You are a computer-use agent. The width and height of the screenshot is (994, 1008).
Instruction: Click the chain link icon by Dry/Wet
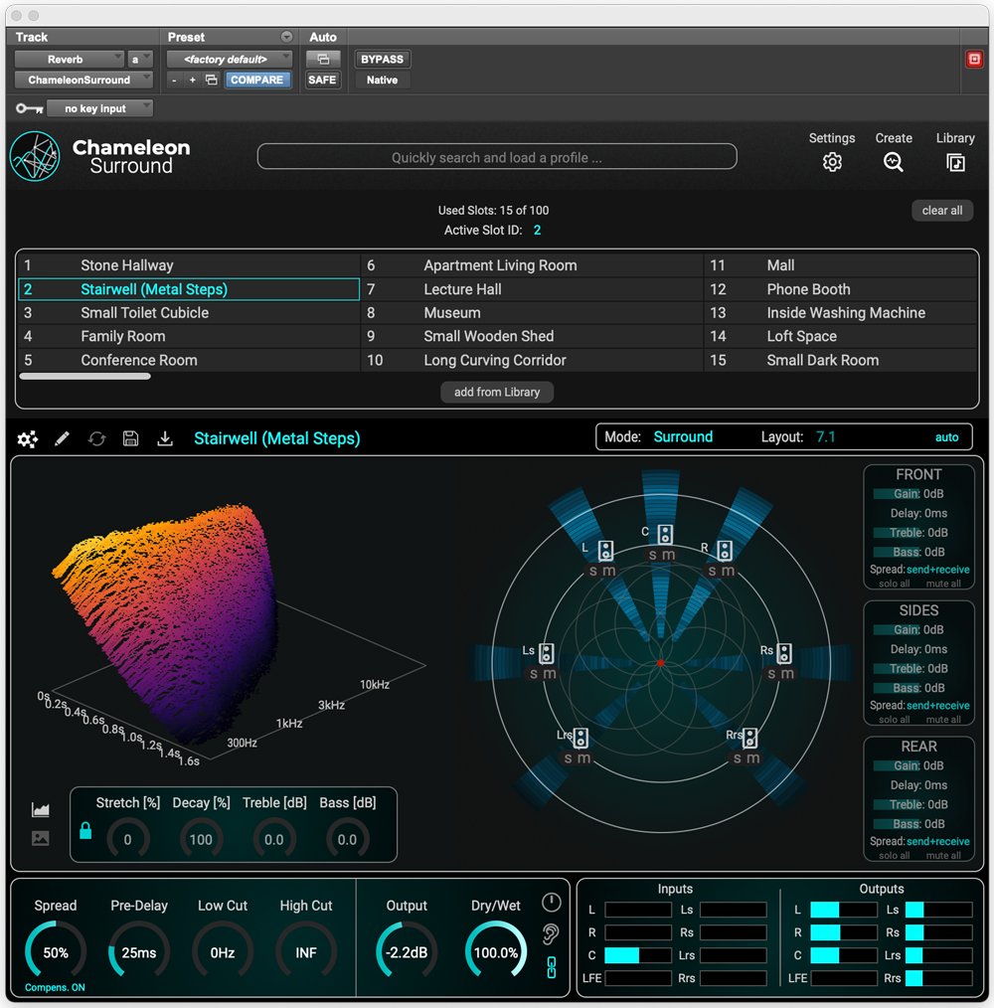(551, 967)
